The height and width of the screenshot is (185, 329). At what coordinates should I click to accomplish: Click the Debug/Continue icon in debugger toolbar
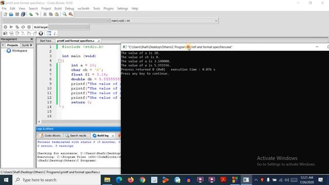(5, 33)
